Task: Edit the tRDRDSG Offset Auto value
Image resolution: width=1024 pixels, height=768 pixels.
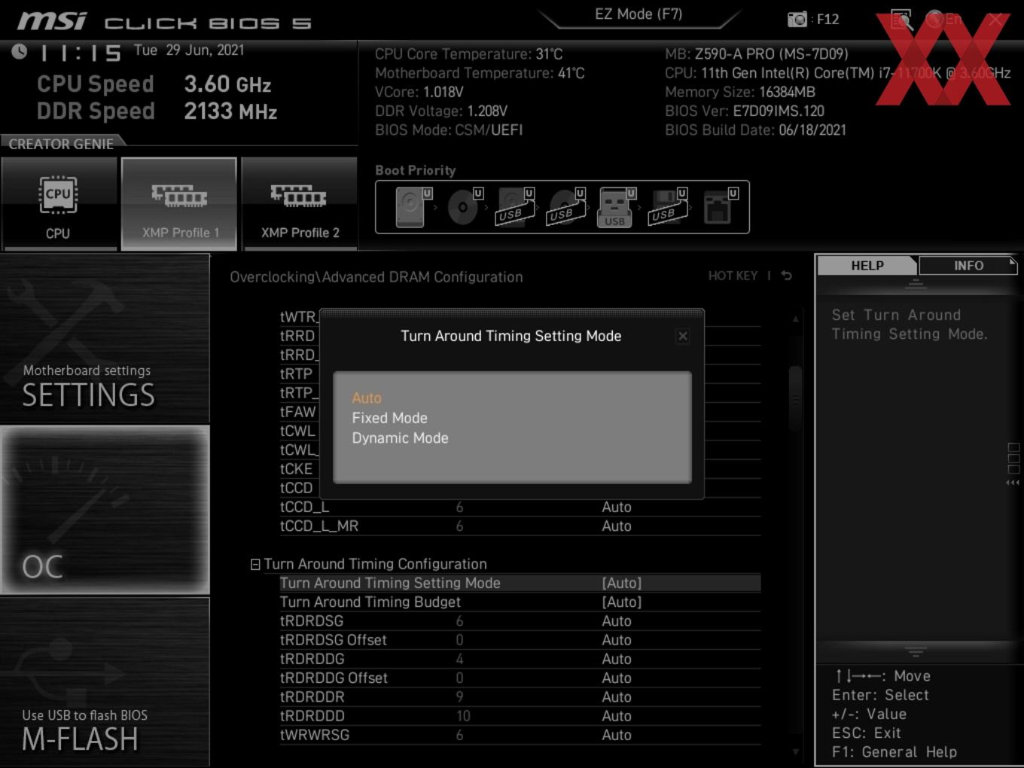Action: pyautogui.click(x=616, y=639)
